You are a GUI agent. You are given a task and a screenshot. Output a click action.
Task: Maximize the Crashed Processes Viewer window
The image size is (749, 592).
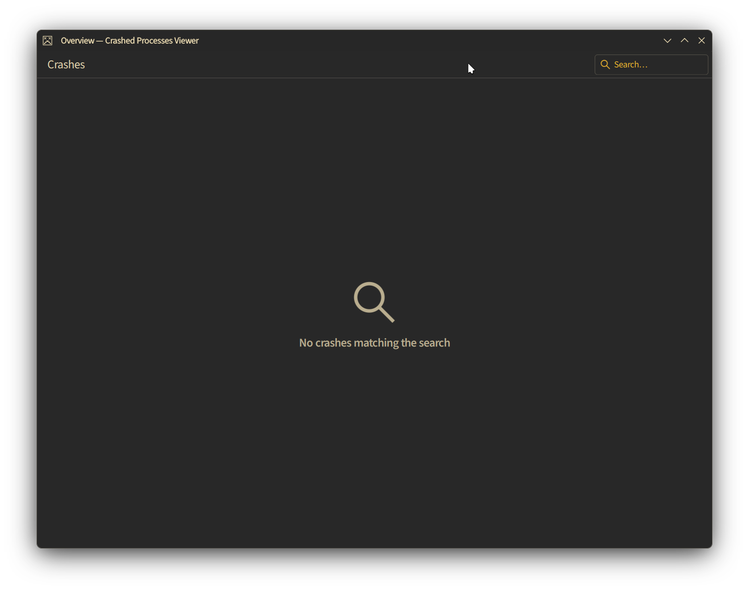coord(685,41)
